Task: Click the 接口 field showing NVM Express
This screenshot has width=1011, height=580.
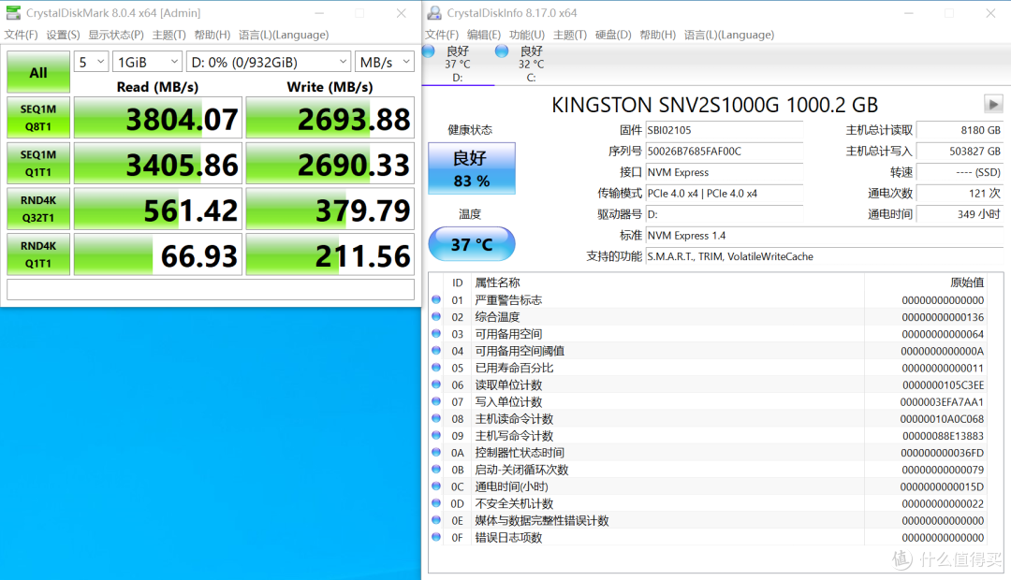Action: click(724, 172)
